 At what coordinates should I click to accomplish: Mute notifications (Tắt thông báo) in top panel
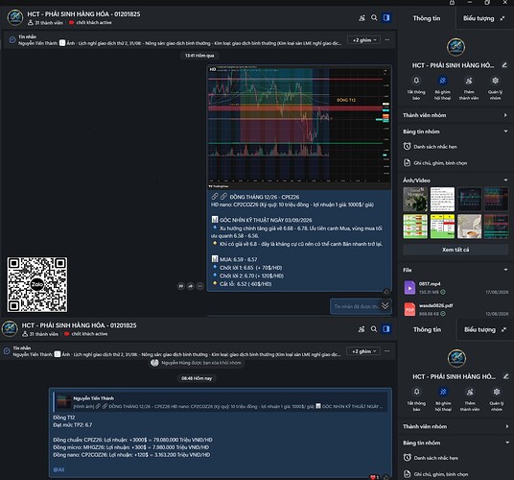(x=416, y=81)
